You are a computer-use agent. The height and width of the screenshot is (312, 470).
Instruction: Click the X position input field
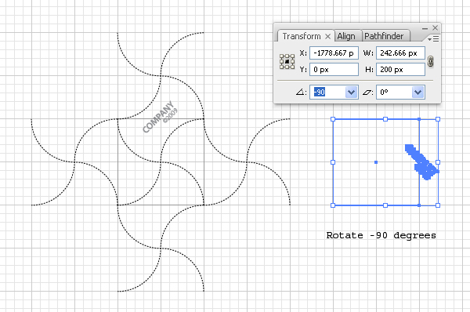tap(334, 53)
